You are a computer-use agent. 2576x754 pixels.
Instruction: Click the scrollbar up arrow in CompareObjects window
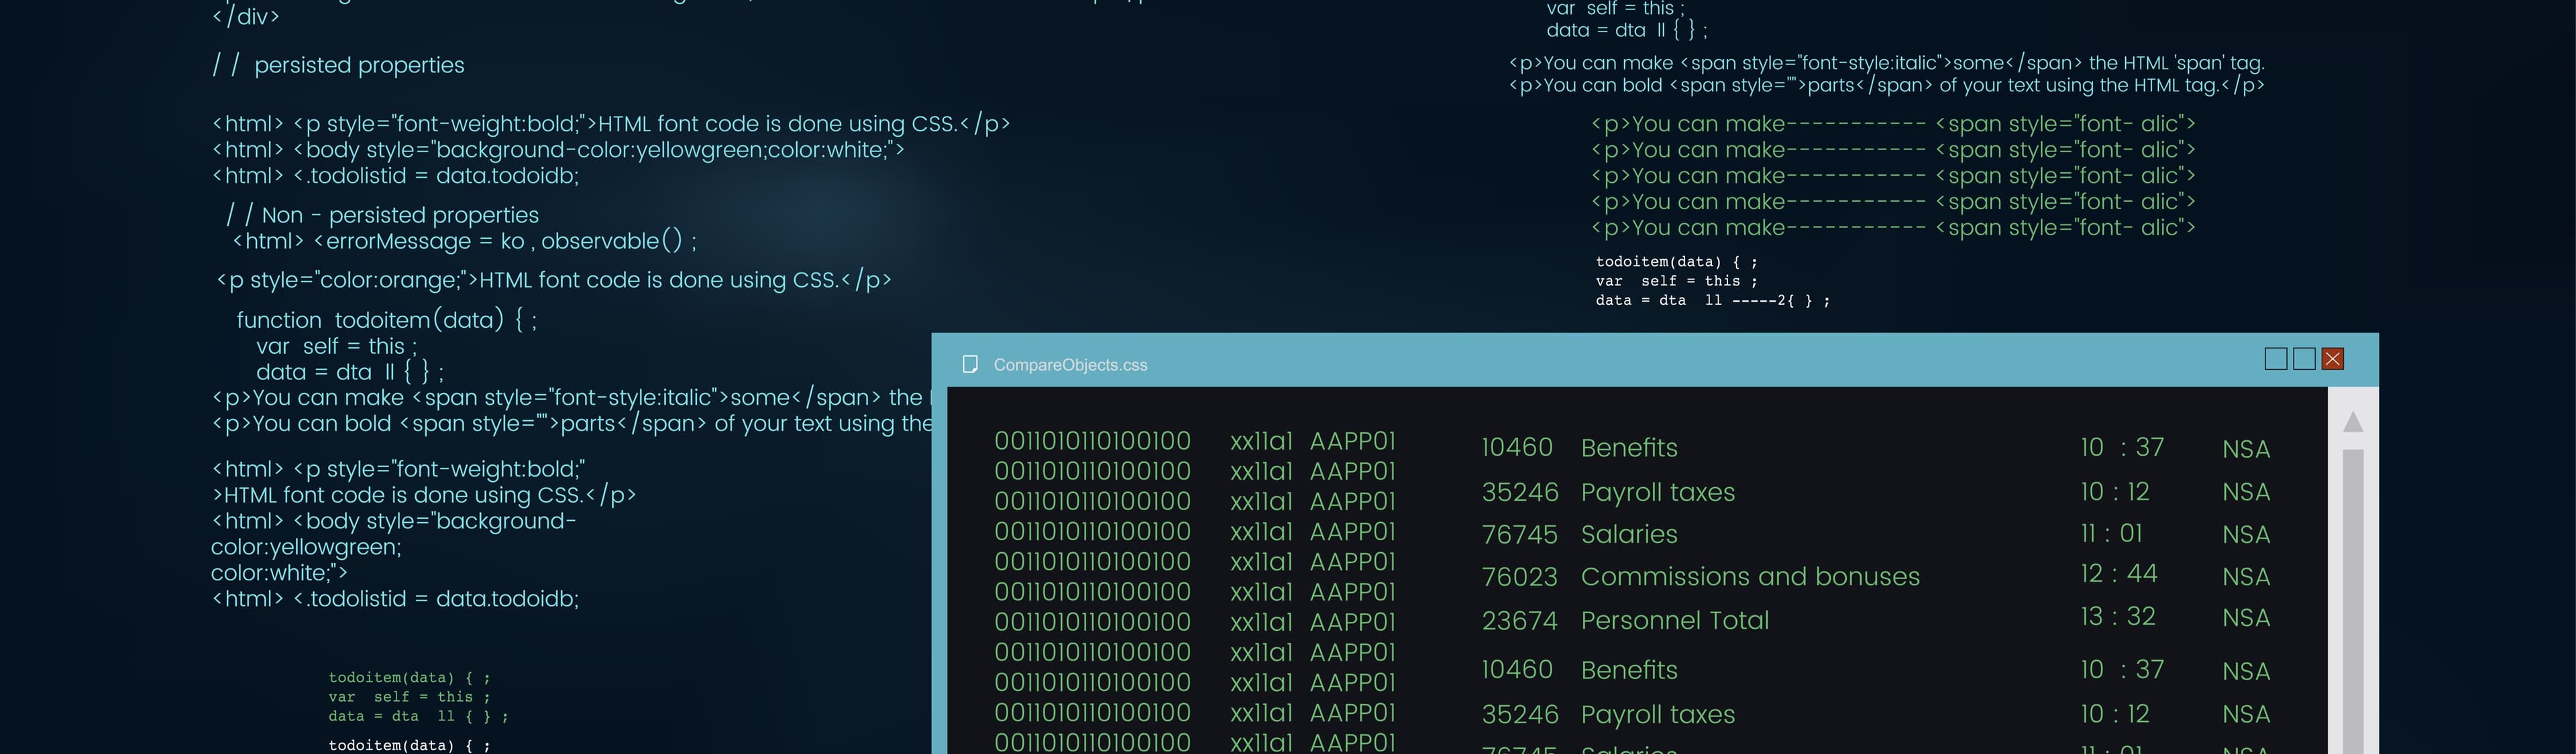pos(2353,422)
